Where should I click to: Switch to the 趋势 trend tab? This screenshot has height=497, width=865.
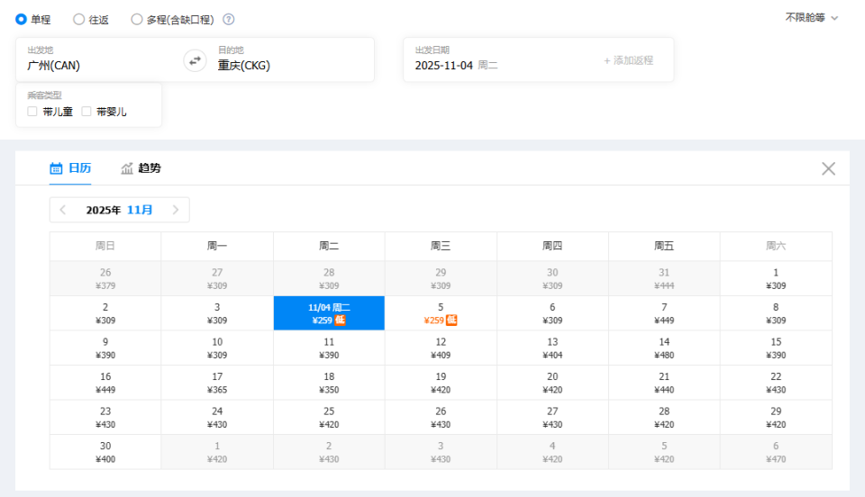(x=141, y=168)
